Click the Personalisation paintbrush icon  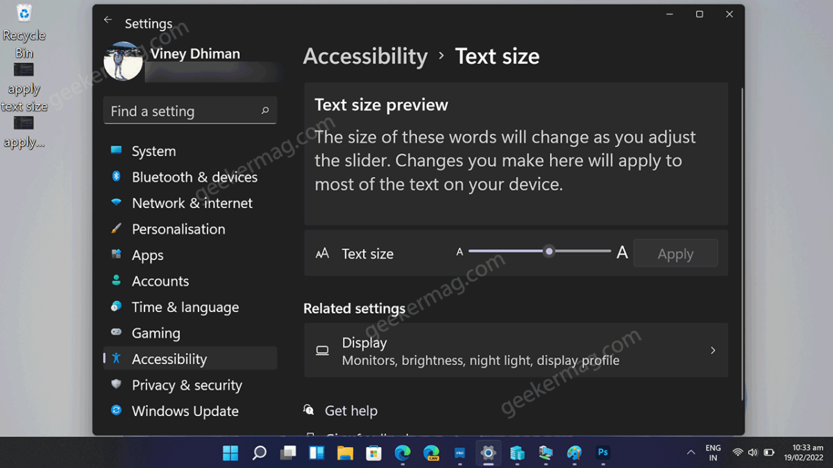(115, 229)
